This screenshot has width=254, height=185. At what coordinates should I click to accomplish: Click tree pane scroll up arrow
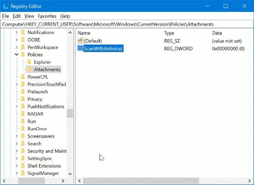pyautogui.click(x=70, y=32)
